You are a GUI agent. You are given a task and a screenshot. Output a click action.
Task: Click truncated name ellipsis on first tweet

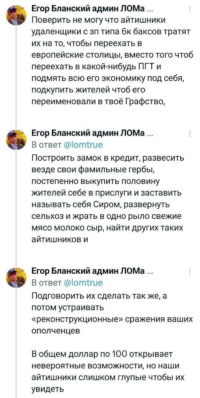click(x=150, y=11)
